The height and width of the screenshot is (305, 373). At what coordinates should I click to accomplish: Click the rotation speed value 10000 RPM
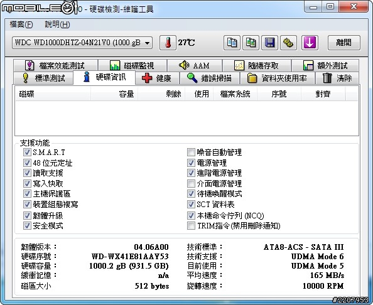click(x=323, y=286)
